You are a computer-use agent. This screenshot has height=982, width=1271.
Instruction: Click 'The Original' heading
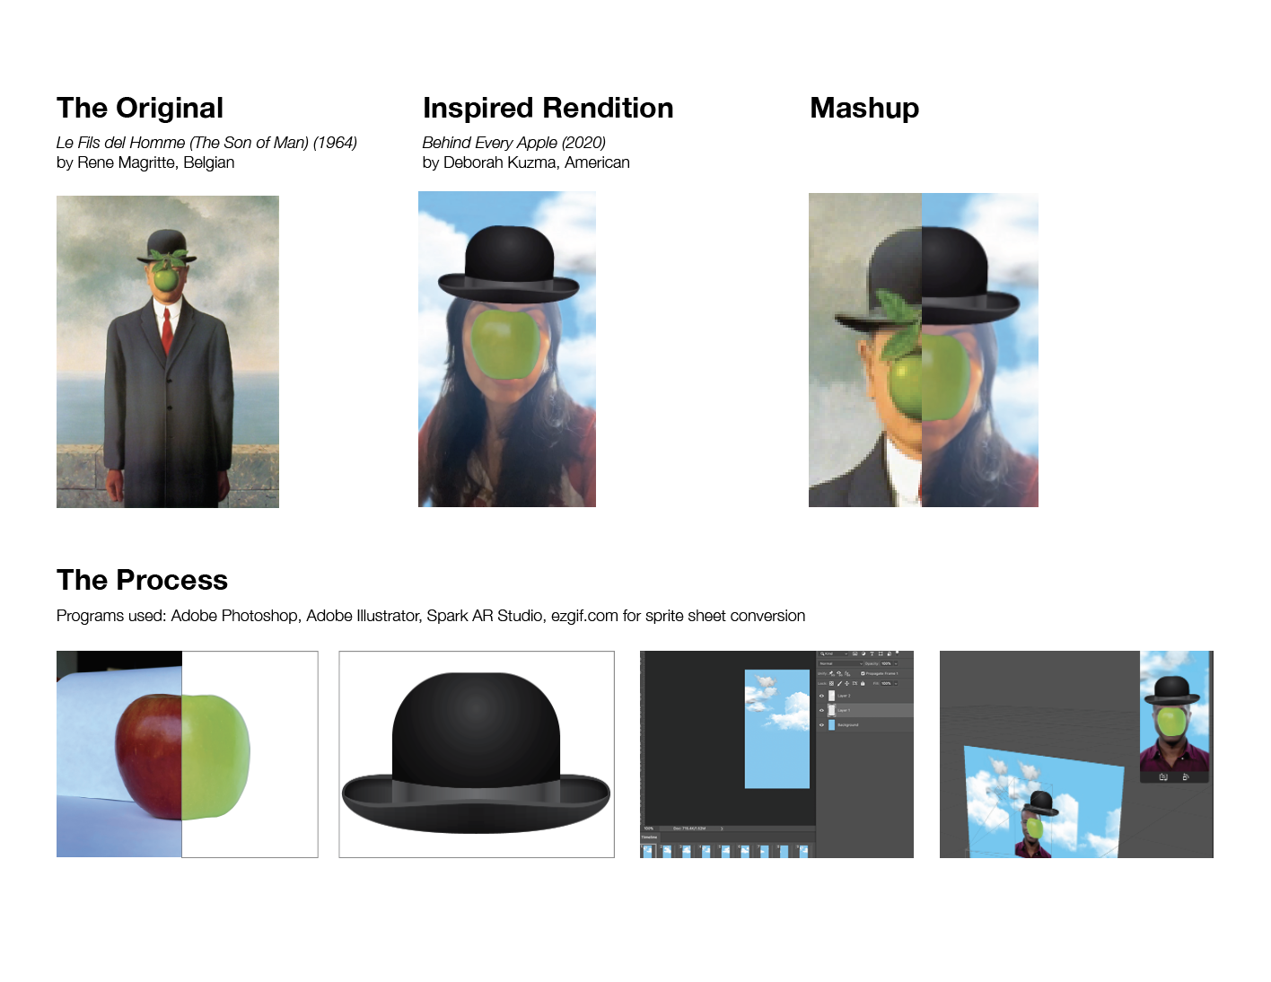click(x=140, y=109)
